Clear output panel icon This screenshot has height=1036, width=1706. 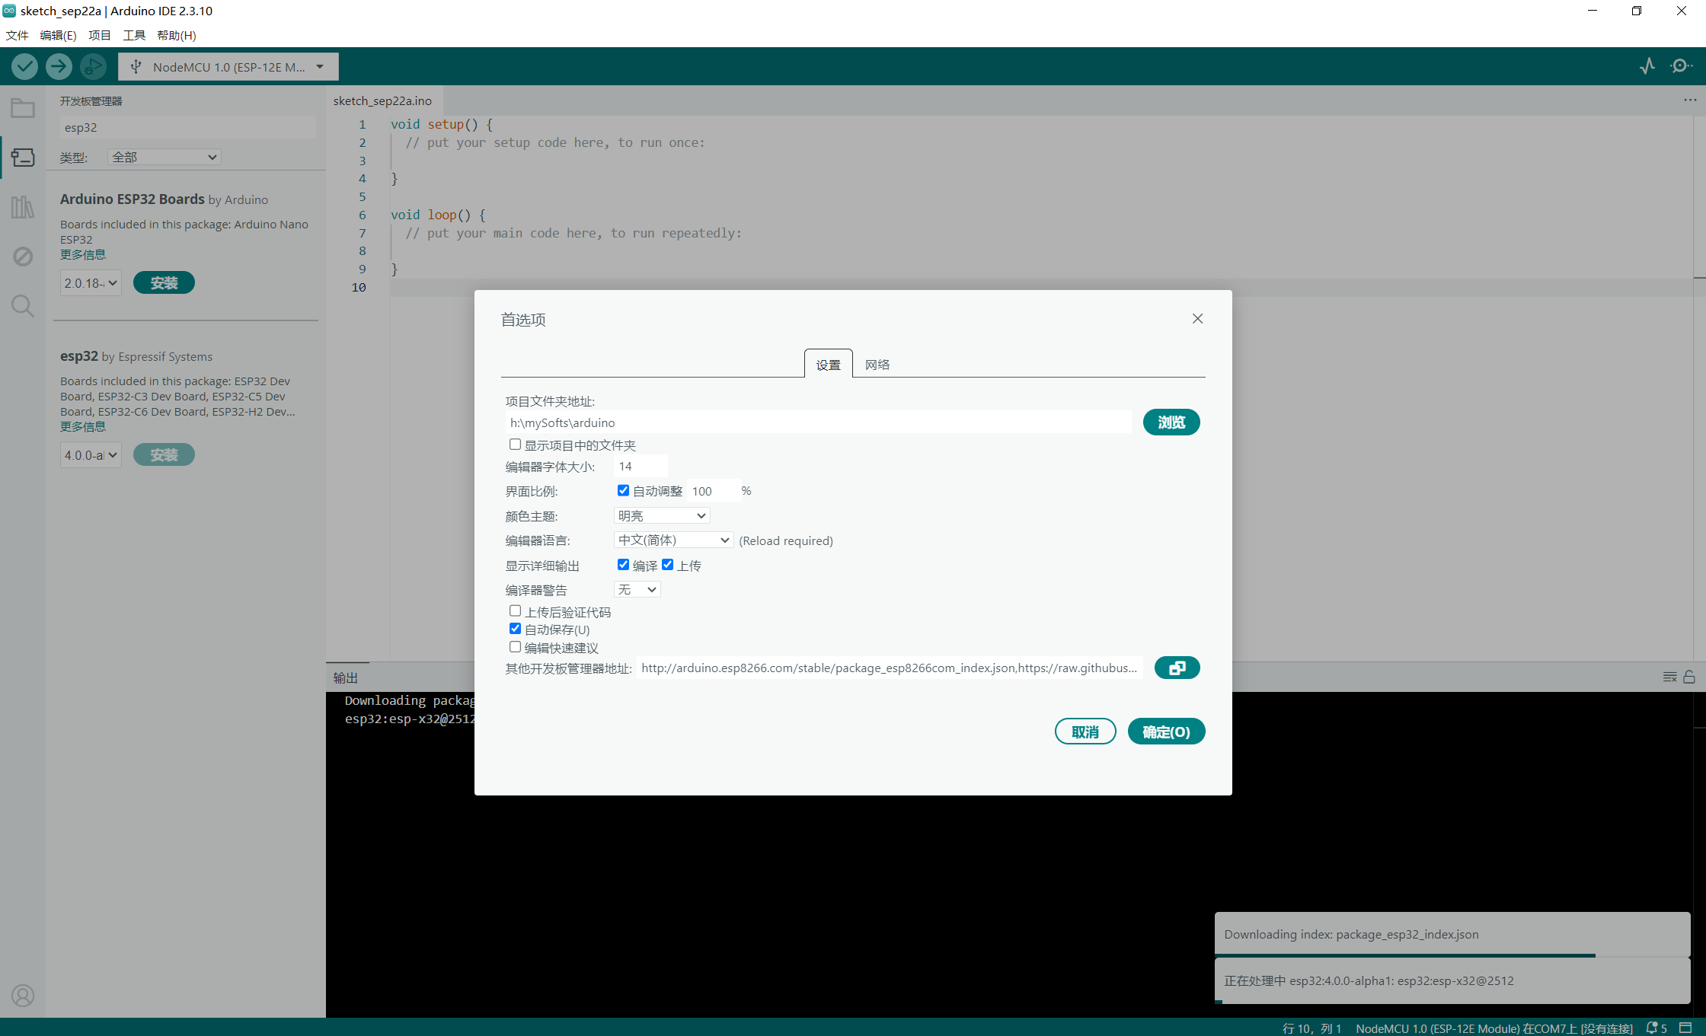tap(1669, 677)
